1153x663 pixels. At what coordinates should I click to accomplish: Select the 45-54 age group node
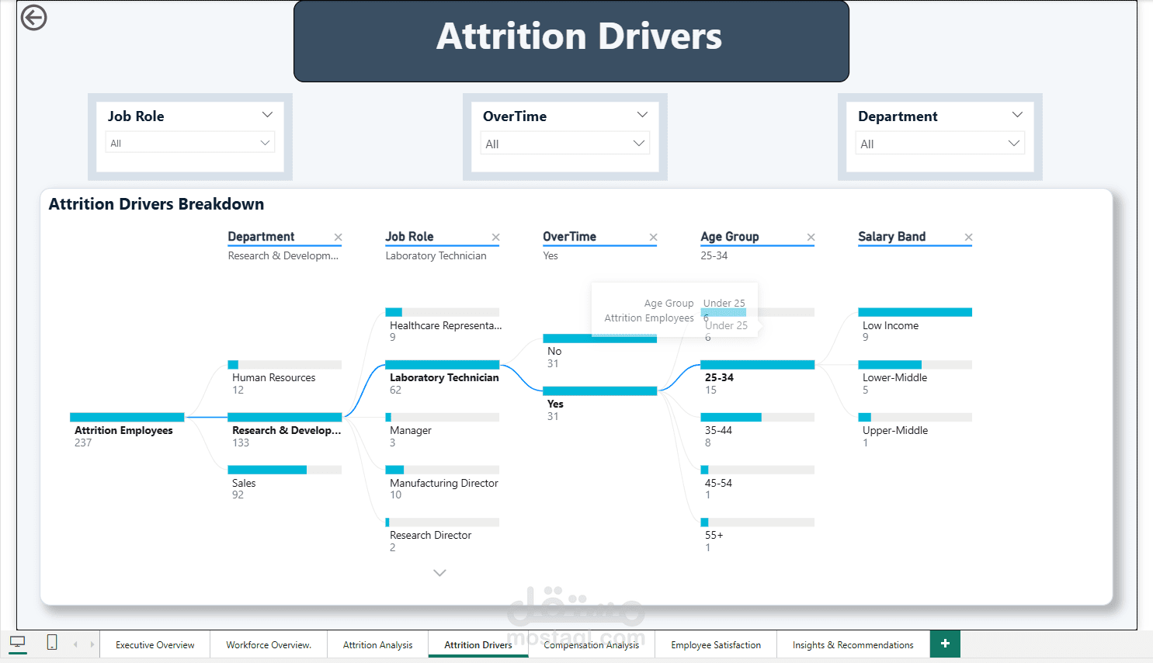758,483
